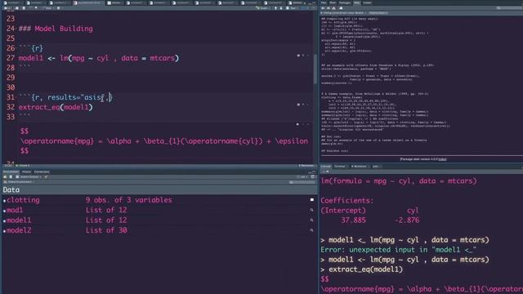
Task: Switch to the Environment tab
Action: pos(11,172)
